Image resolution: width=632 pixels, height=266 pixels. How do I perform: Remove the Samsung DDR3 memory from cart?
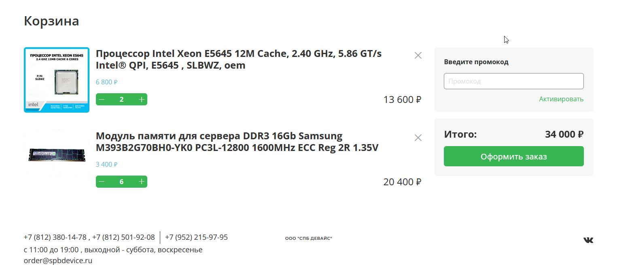tap(418, 138)
